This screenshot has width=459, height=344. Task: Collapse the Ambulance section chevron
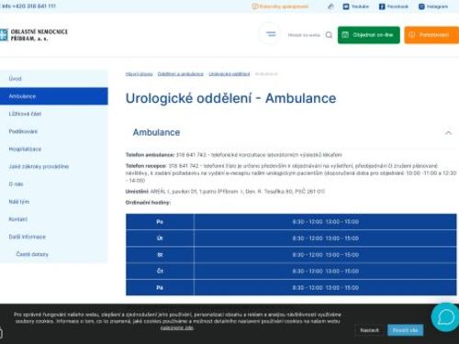[448, 133]
